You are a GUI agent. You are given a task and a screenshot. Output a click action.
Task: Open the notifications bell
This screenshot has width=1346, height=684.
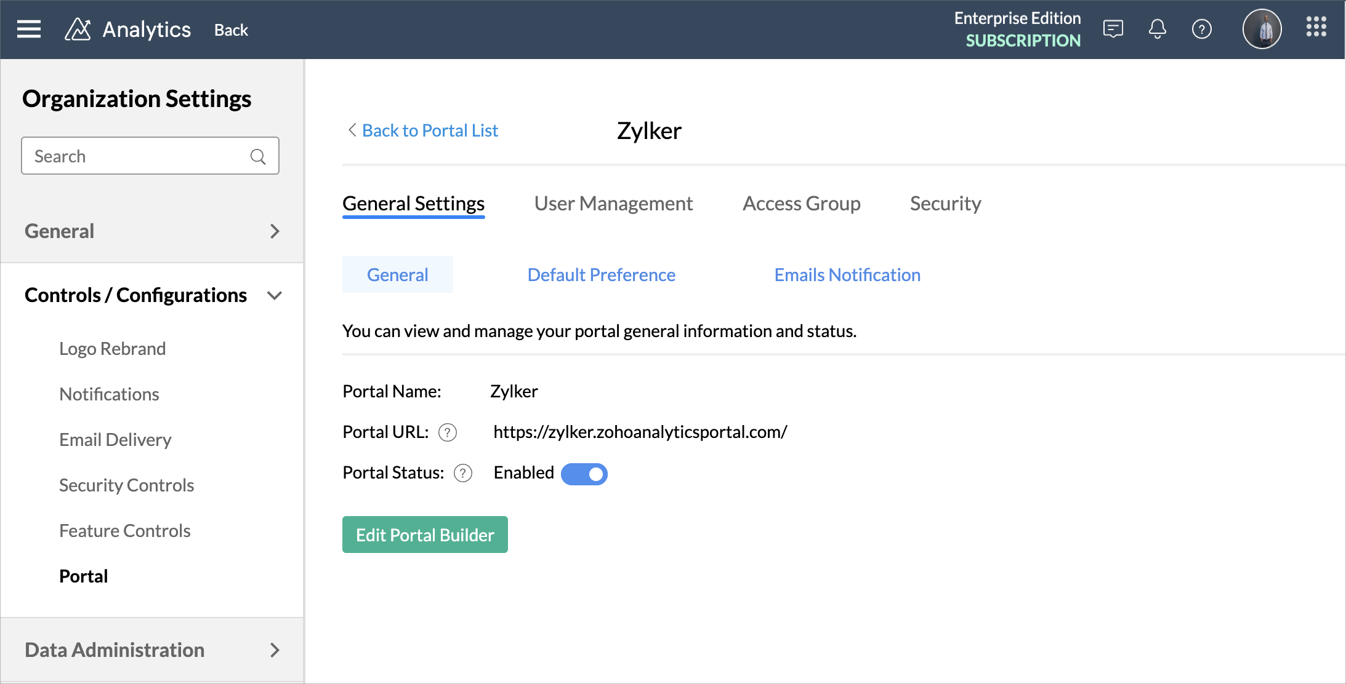click(x=1158, y=29)
